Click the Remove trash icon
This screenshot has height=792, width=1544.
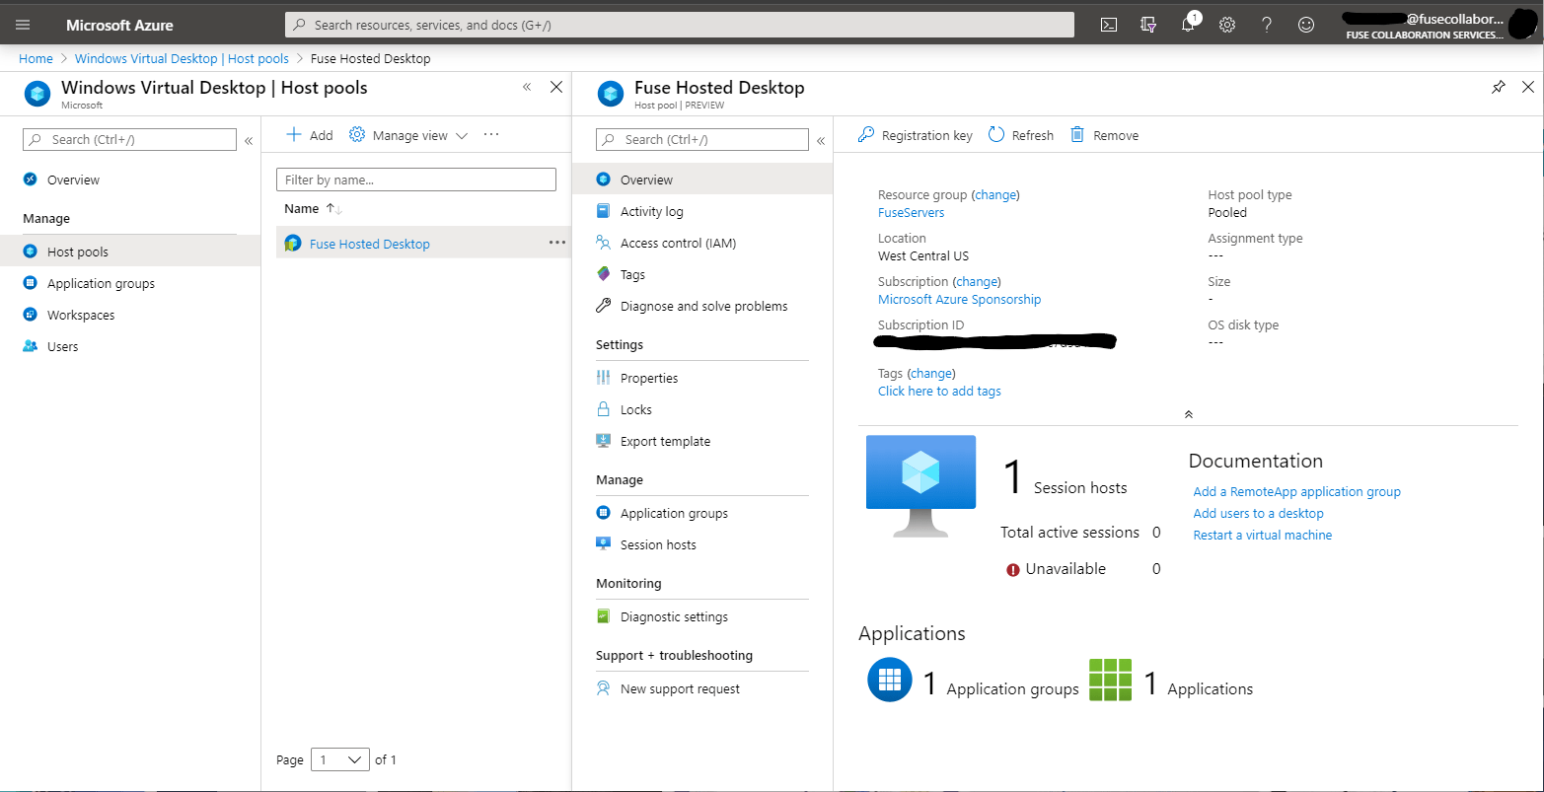tap(1078, 135)
